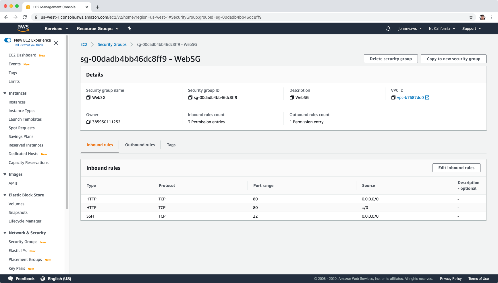This screenshot has width=498, height=283.
Task: Switch to the Outbound rules tab
Action: (140, 145)
